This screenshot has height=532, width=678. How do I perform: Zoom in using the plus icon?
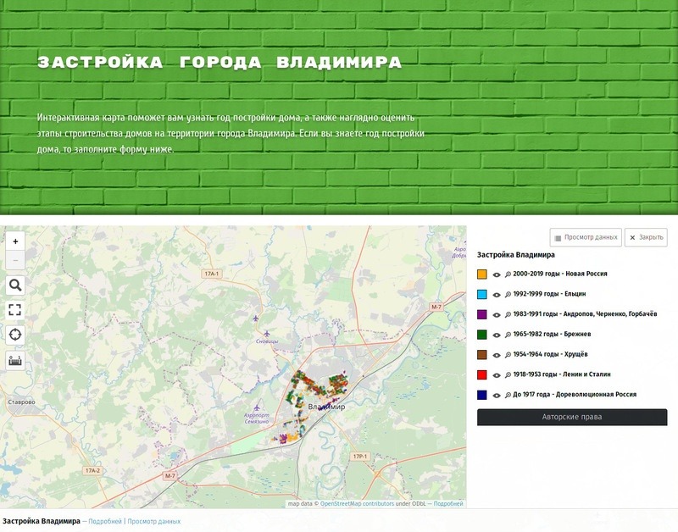pyautogui.click(x=16, y=241)
